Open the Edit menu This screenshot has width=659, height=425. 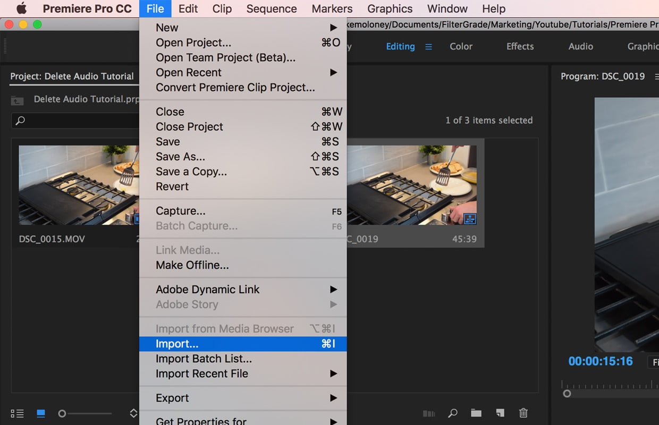click(x=188, y=8)
